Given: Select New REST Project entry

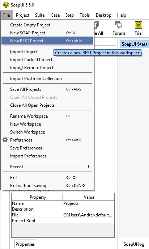Looking at the screenshot, I should click(47, 41).
